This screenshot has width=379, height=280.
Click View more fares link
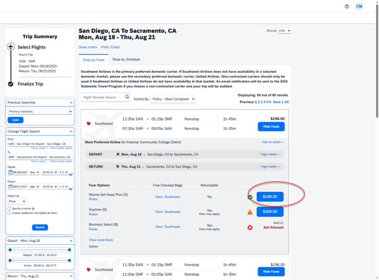point(101,240)
